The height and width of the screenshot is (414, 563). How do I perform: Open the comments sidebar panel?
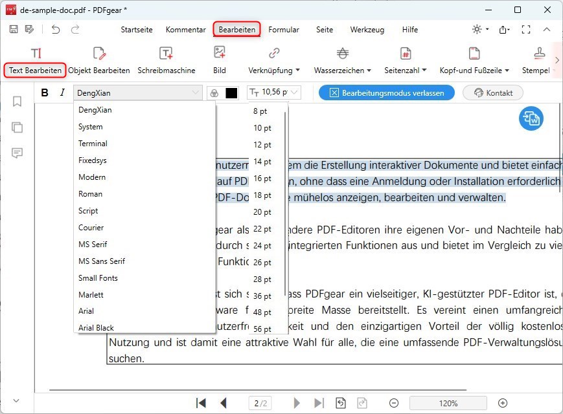tap(17, 153)
